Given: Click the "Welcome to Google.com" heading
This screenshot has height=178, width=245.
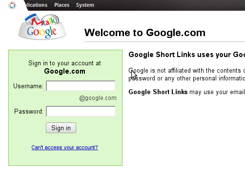Looking at the screenshot, I should click(145, 33).
